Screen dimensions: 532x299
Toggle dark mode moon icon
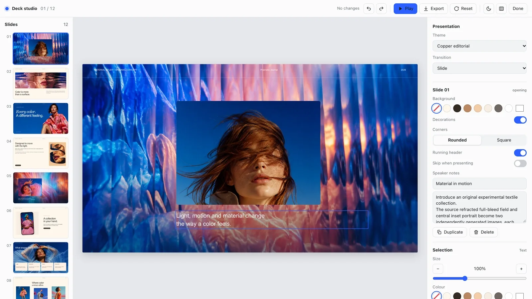[x=489, y=9]
